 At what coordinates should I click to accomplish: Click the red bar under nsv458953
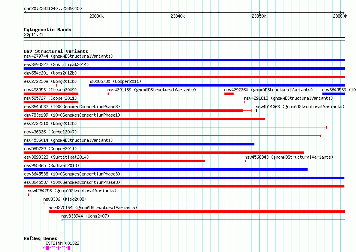click(51, 94)
